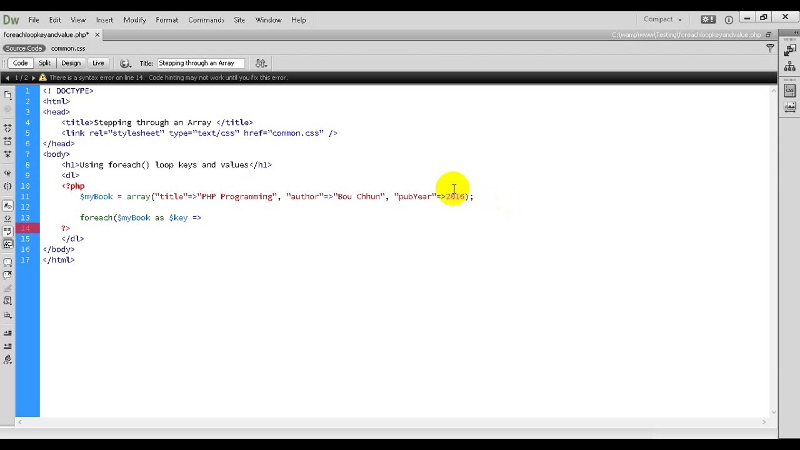Screen dimensions: 800x450
Task: Click the format source code icon
Action: [x=7, y=360]
